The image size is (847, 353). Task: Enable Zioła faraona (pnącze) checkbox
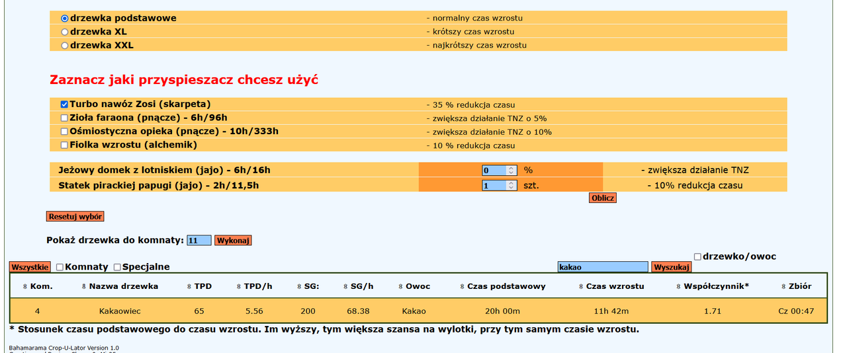tap(65, 118)
